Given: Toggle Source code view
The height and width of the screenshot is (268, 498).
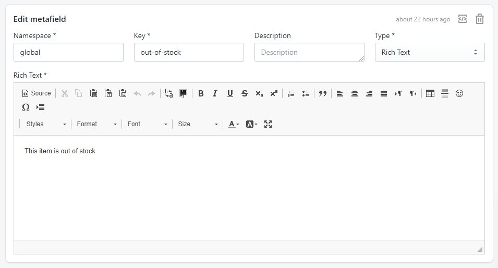Looking at the screenshot, I should pos(37,93).
